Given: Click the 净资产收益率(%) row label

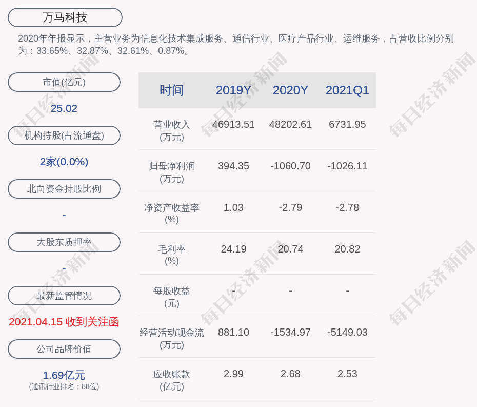Looking at the screenshot, I should tap(172, 214).
